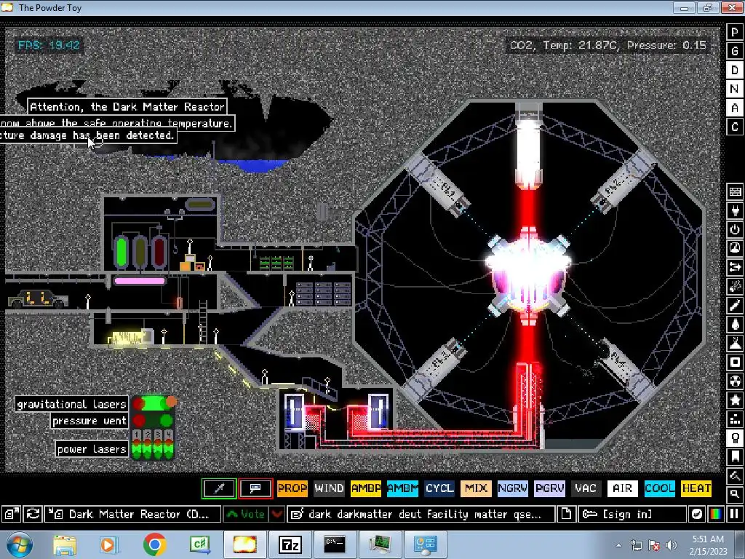Click the Dark Matter Reactor save name
Image resolution: width=745 pixels, height=559 pixels.
coord(133,514)
